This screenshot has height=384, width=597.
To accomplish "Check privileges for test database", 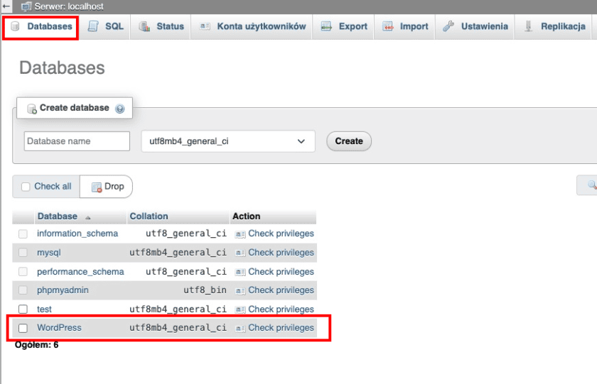I will pos(281,309).
